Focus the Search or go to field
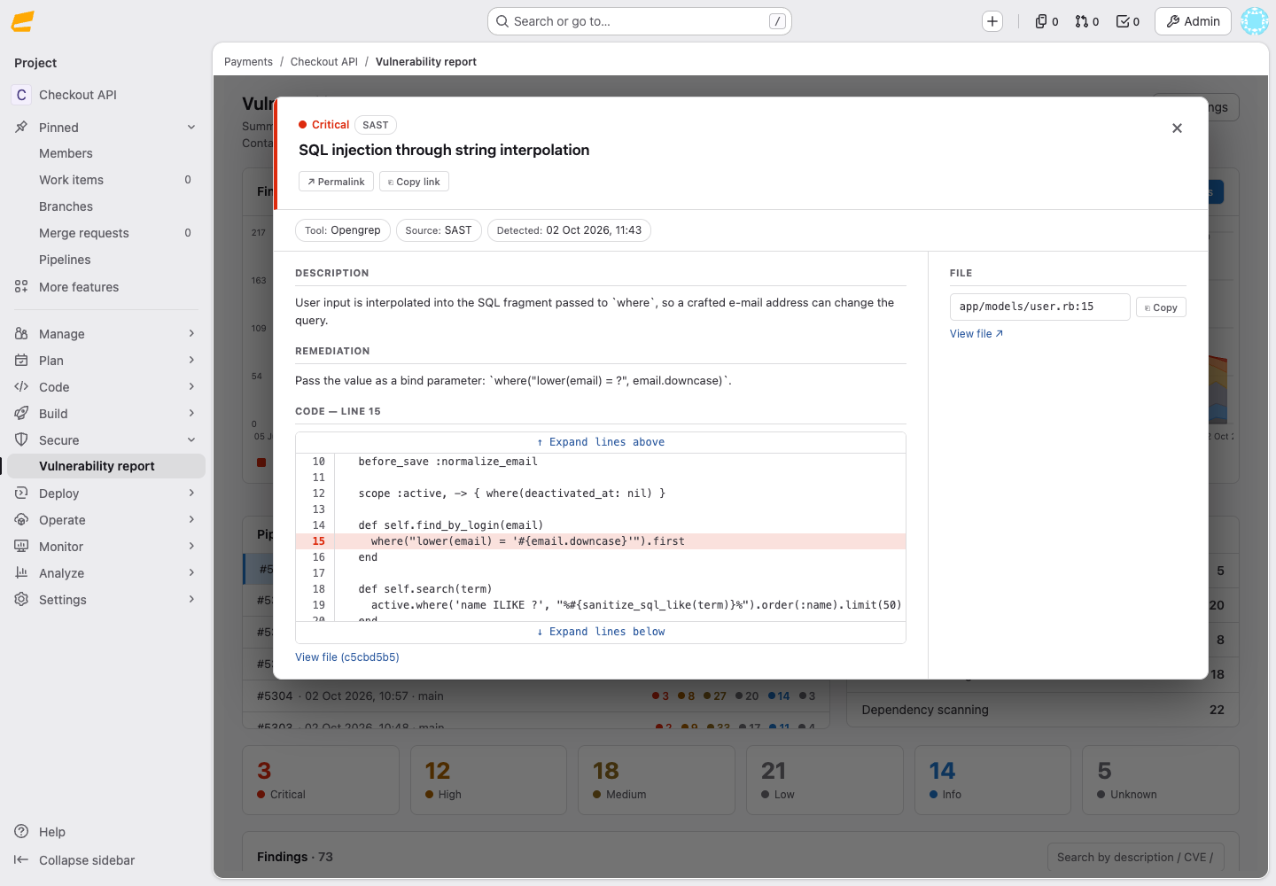The width and height of the screenshot is (1276, 886). [x=639, y=21]
